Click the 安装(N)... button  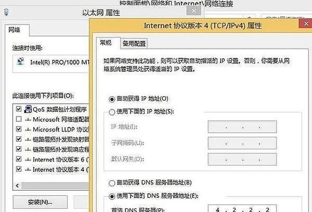tap(40, 202)
